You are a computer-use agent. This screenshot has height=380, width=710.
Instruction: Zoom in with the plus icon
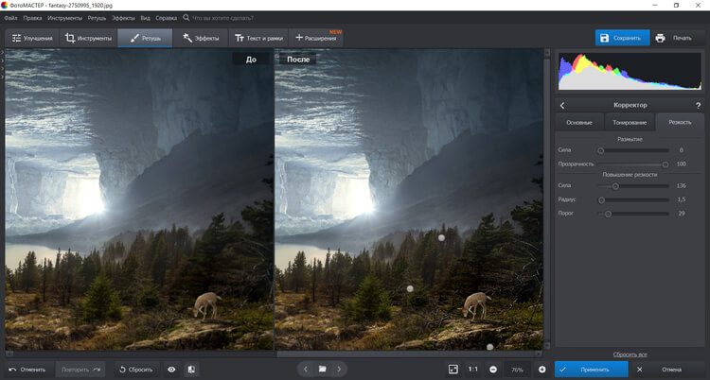point(541,369)
